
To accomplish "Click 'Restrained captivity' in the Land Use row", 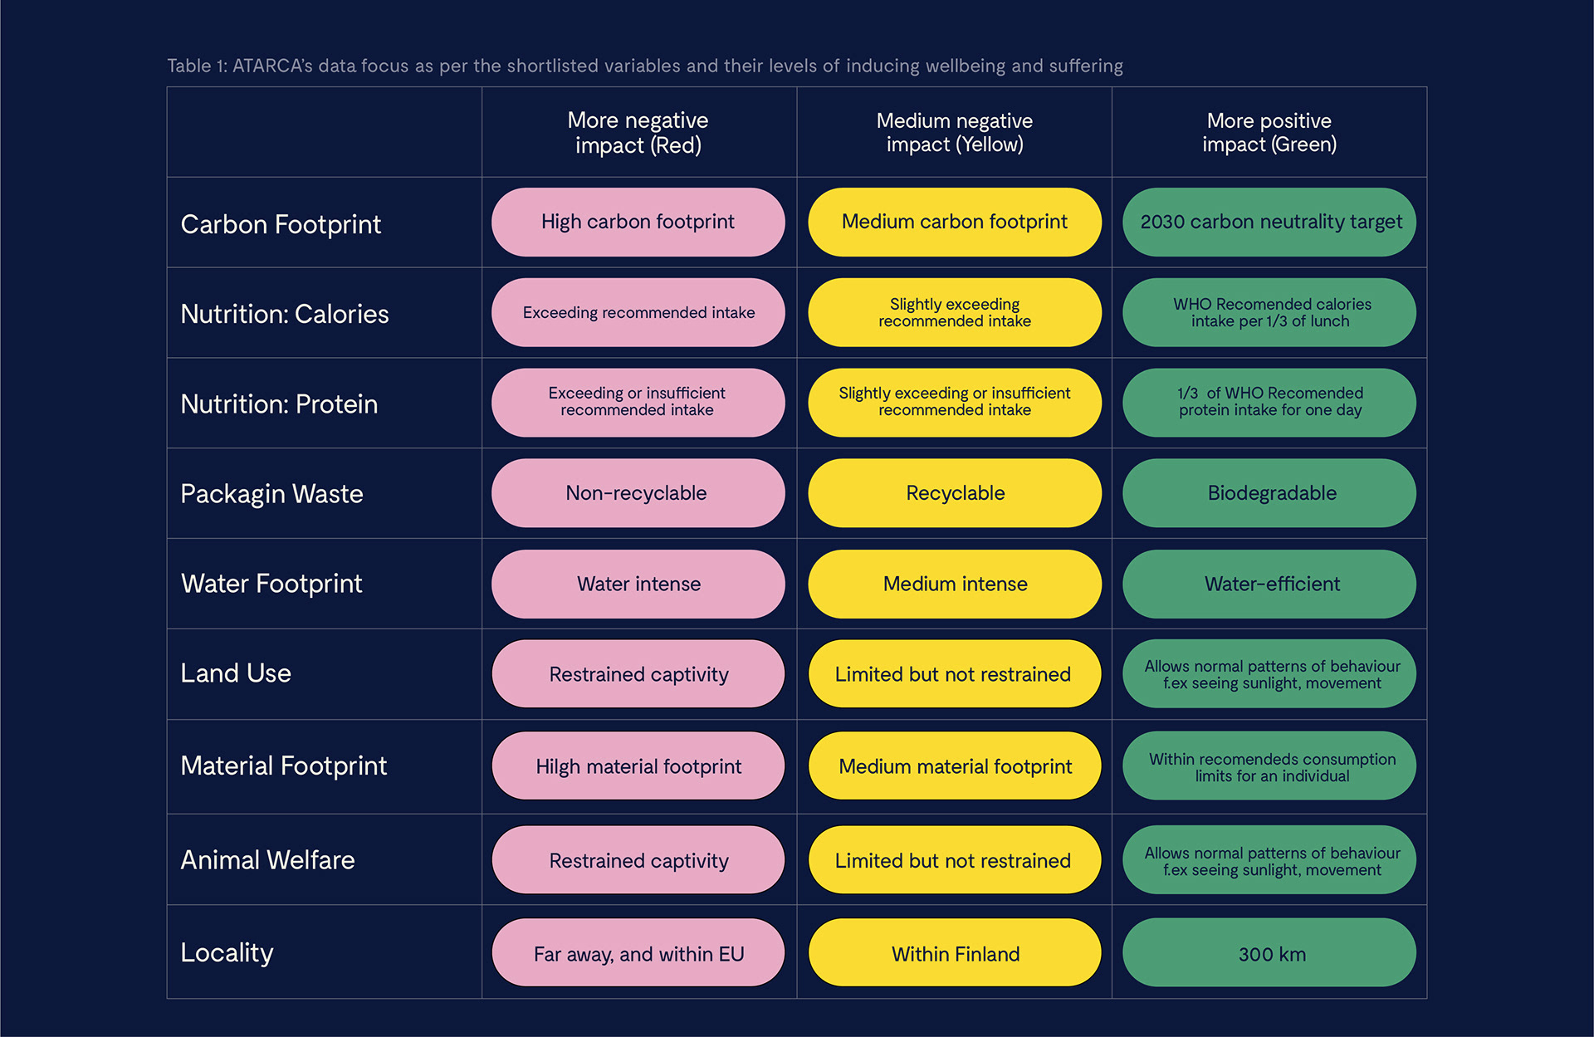I will coord(638,674).
